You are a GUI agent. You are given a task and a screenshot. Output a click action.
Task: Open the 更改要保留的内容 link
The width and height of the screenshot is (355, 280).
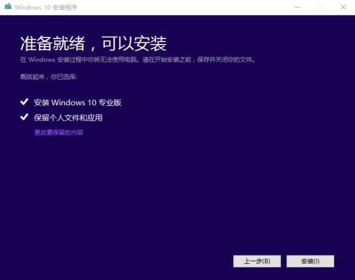59,132
